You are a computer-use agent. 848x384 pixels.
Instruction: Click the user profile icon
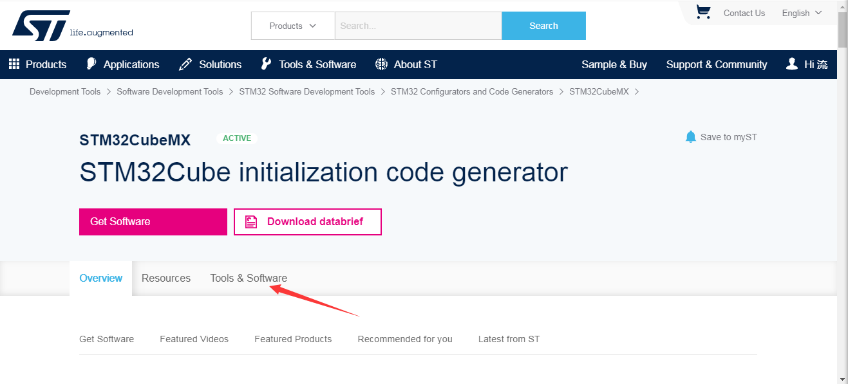[792, 64]
